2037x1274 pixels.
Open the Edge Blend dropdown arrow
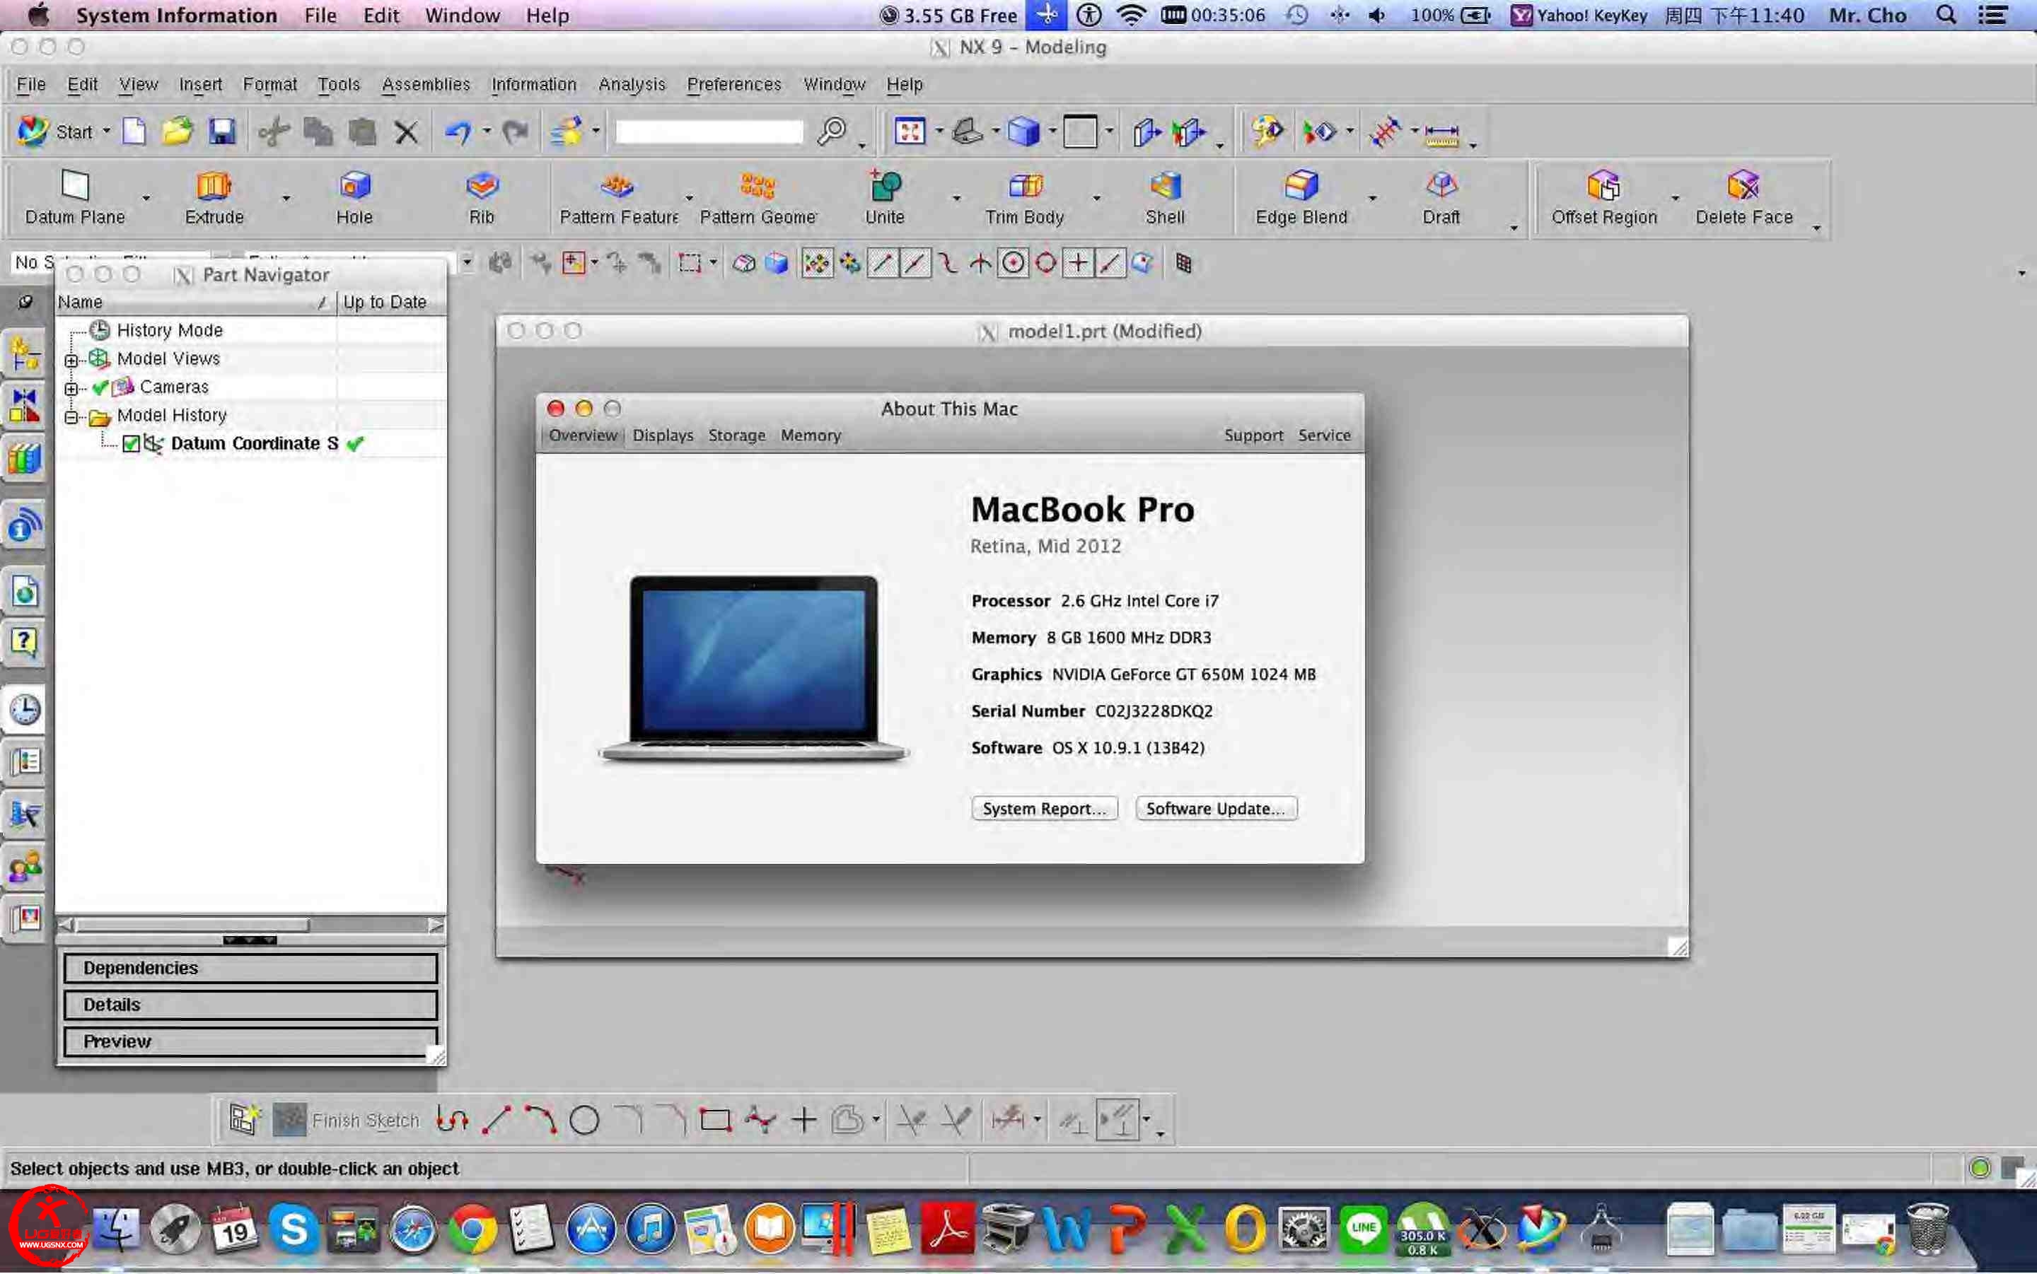point(1372,199)
